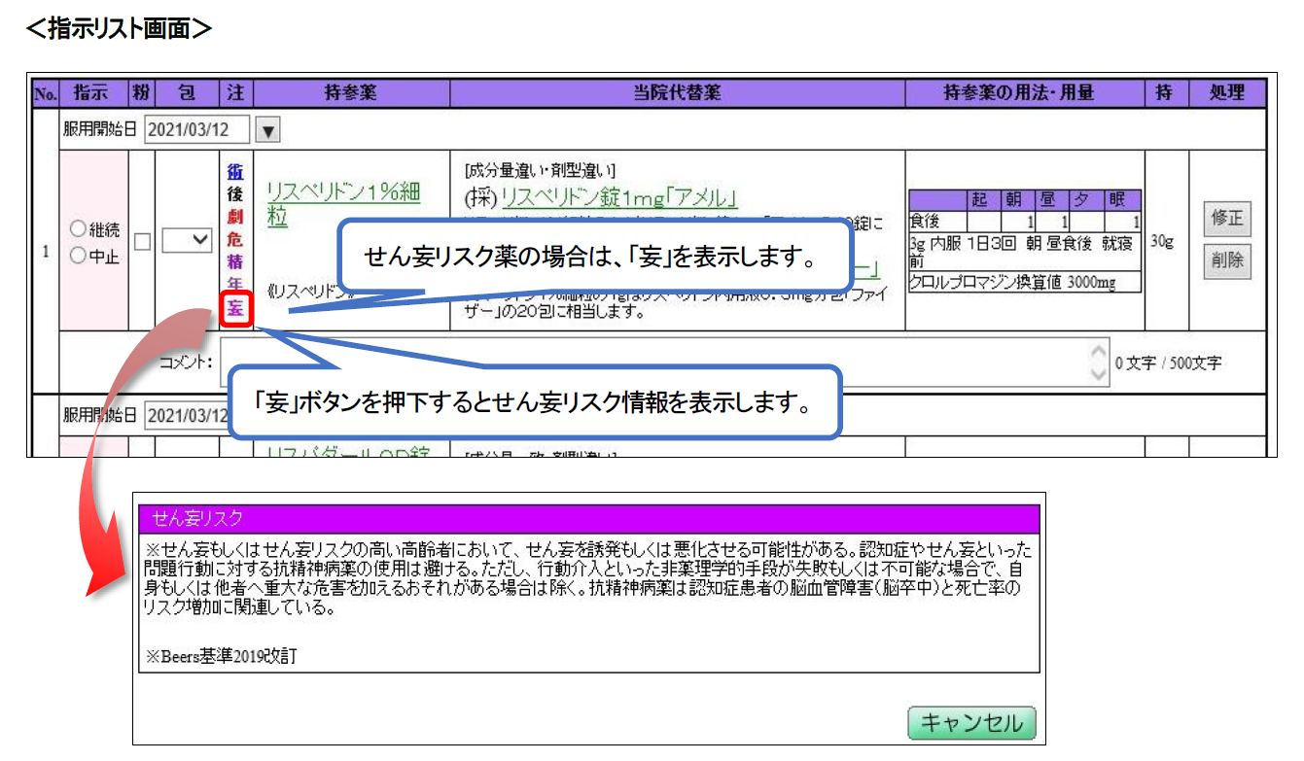1304x761 pixels.
Task: Close the risk dialog with キャンセル
Action: (x=971, y=723)
